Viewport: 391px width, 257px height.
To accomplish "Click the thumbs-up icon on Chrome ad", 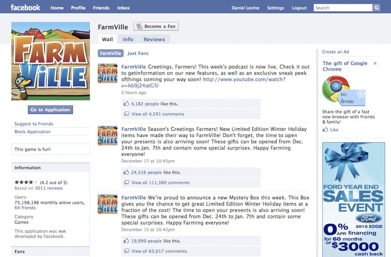I will (x=325, y=129).
